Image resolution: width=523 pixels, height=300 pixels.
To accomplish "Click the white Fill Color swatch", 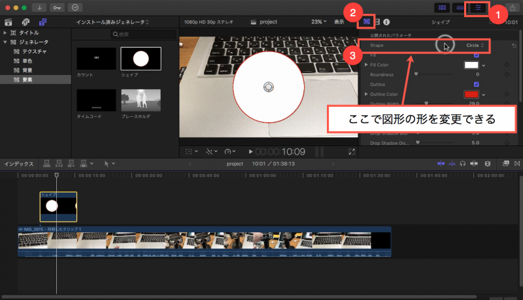I will click(471, 65).
